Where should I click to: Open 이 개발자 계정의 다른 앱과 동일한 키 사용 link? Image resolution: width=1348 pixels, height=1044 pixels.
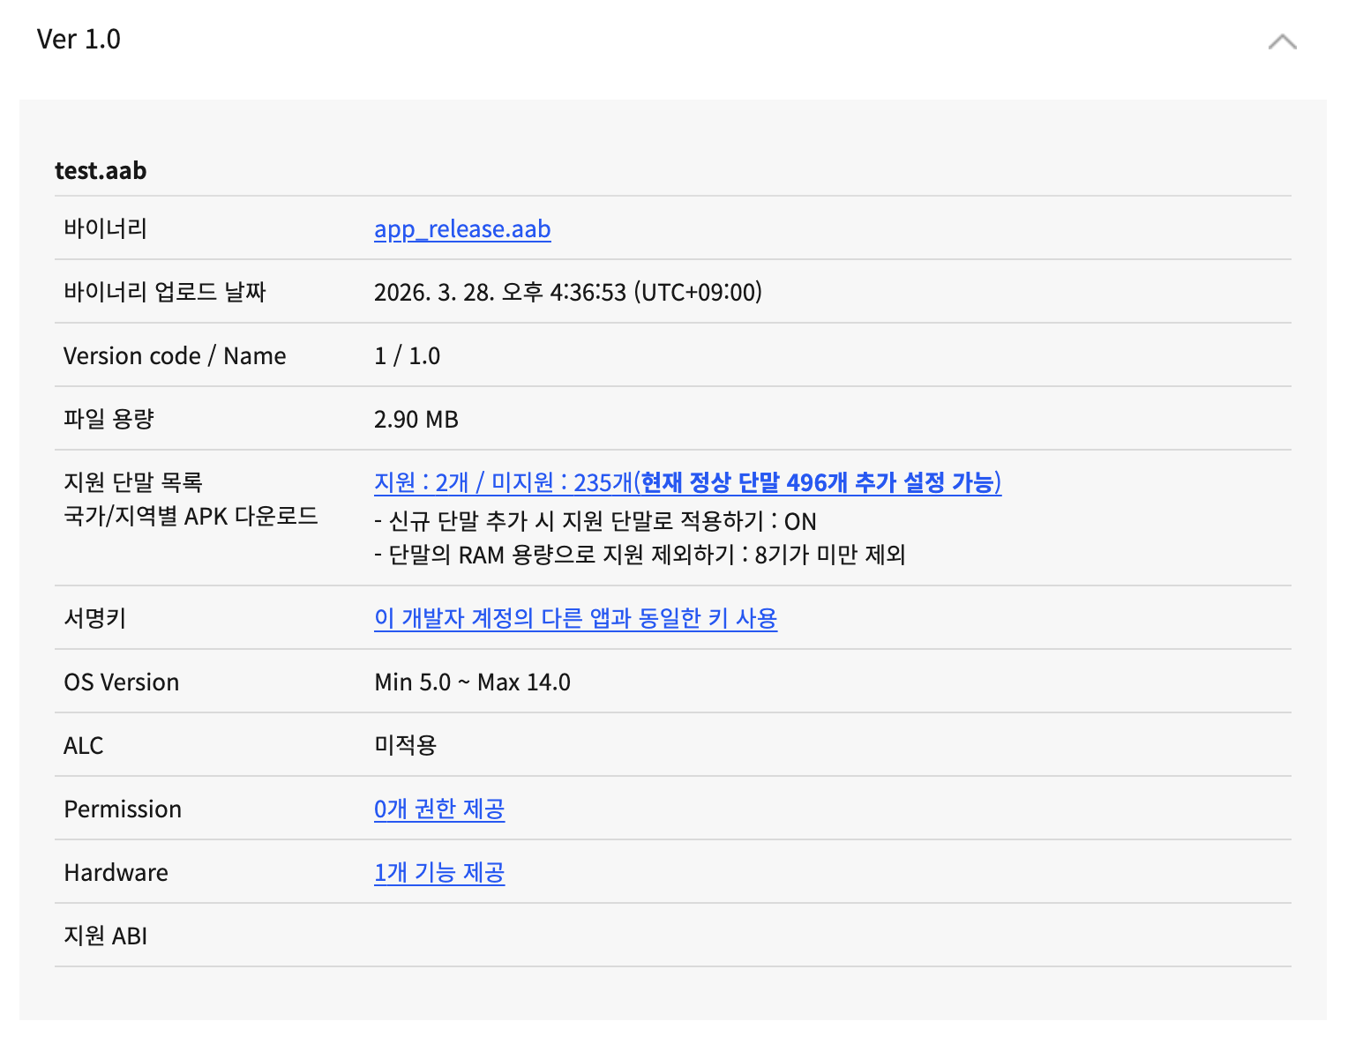pos(575,618)
